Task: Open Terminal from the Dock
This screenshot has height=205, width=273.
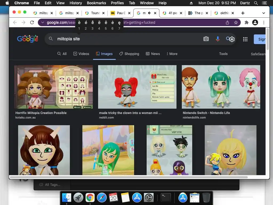Action: point(166,198)
